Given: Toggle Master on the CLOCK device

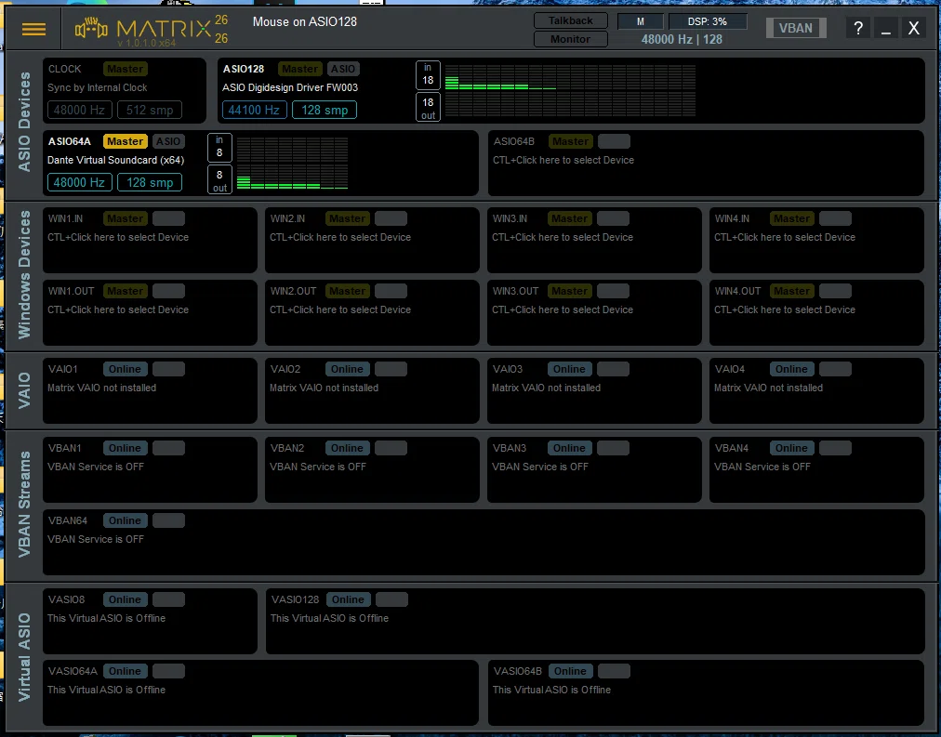Looking at the screenshot, I should (126, 69).
